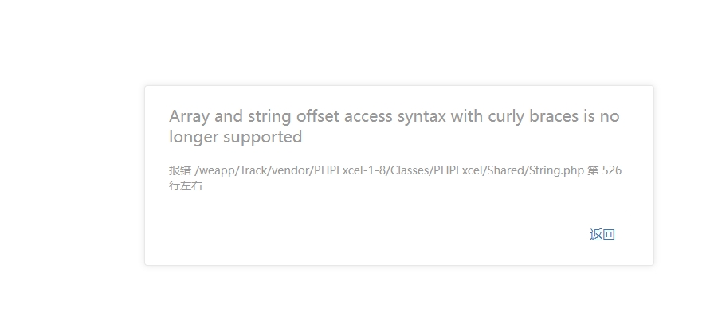The image size is (710, 316).
Task: Click the 返回 link
Action: [602, 235]
